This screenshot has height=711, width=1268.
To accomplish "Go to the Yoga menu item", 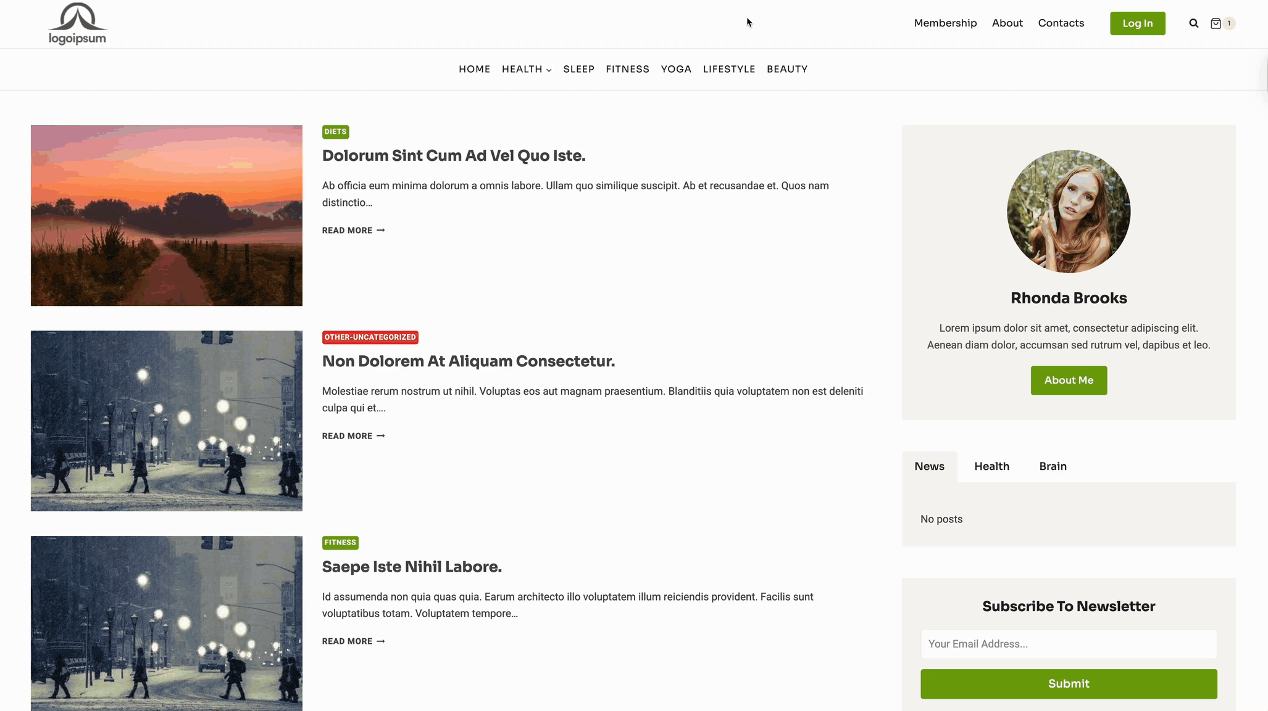I will point(675,69).
